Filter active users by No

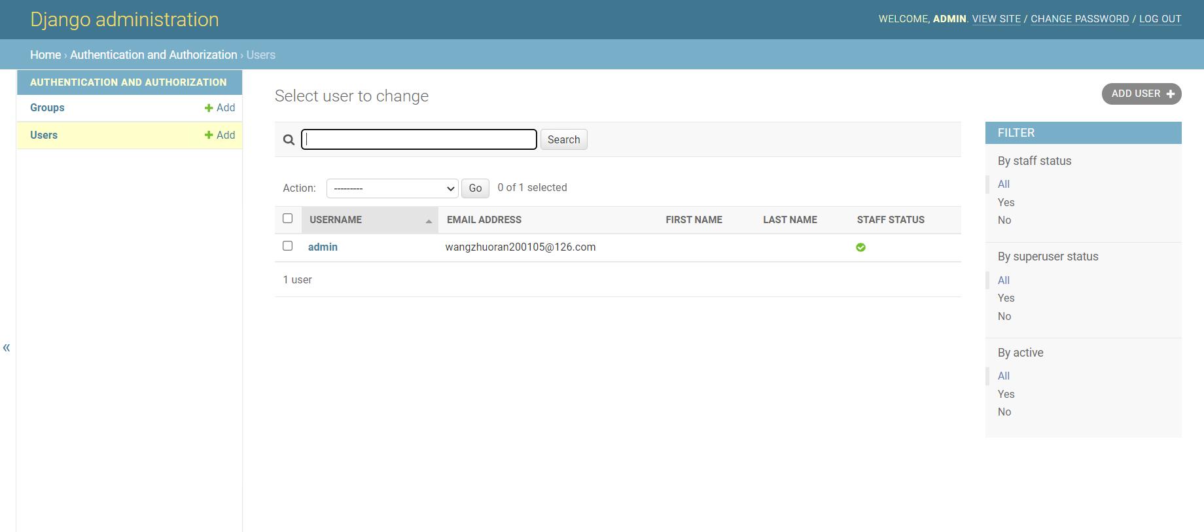tap(1004, 412)
